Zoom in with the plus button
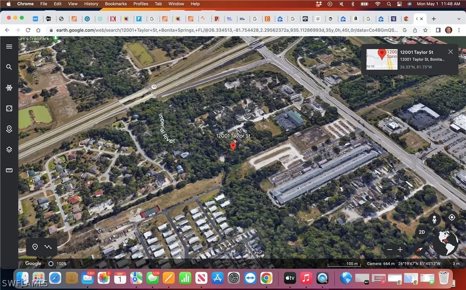Viewport: 466px width, 290px height. [400, 249]
